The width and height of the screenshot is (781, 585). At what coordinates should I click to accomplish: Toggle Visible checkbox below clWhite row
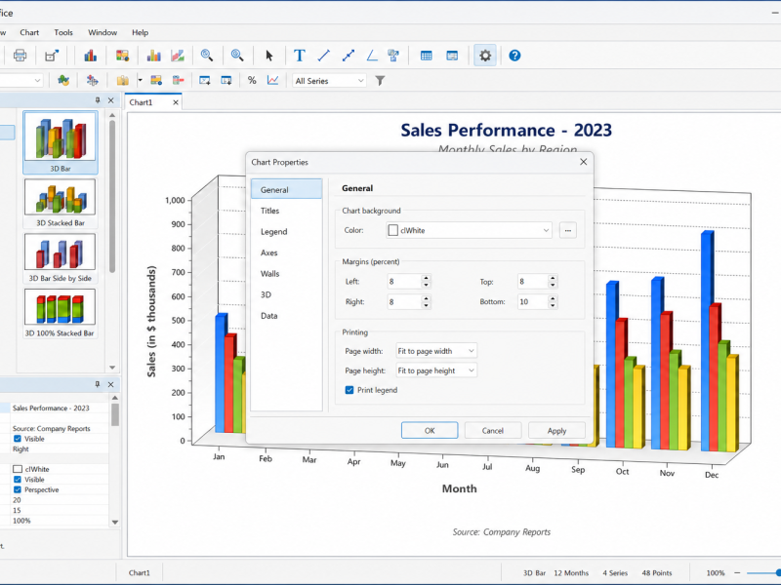(x=18, y=480)
